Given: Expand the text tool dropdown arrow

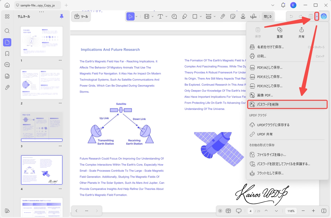Looking at the screenshot, I should point(166,16).
